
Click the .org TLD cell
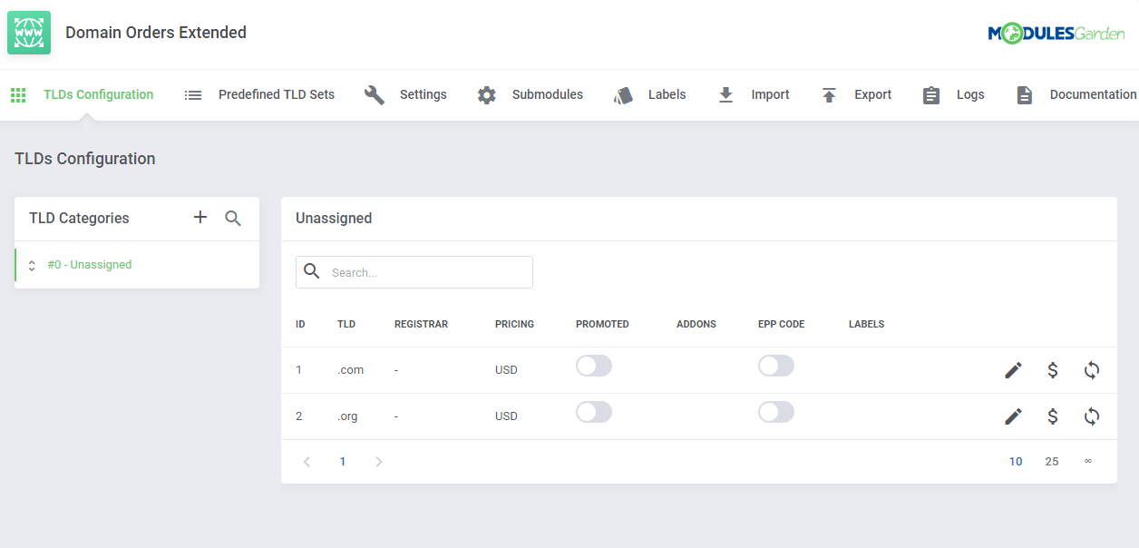(347, 416)
